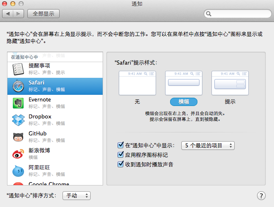Click the Safari compass icon

click(18, 86)
